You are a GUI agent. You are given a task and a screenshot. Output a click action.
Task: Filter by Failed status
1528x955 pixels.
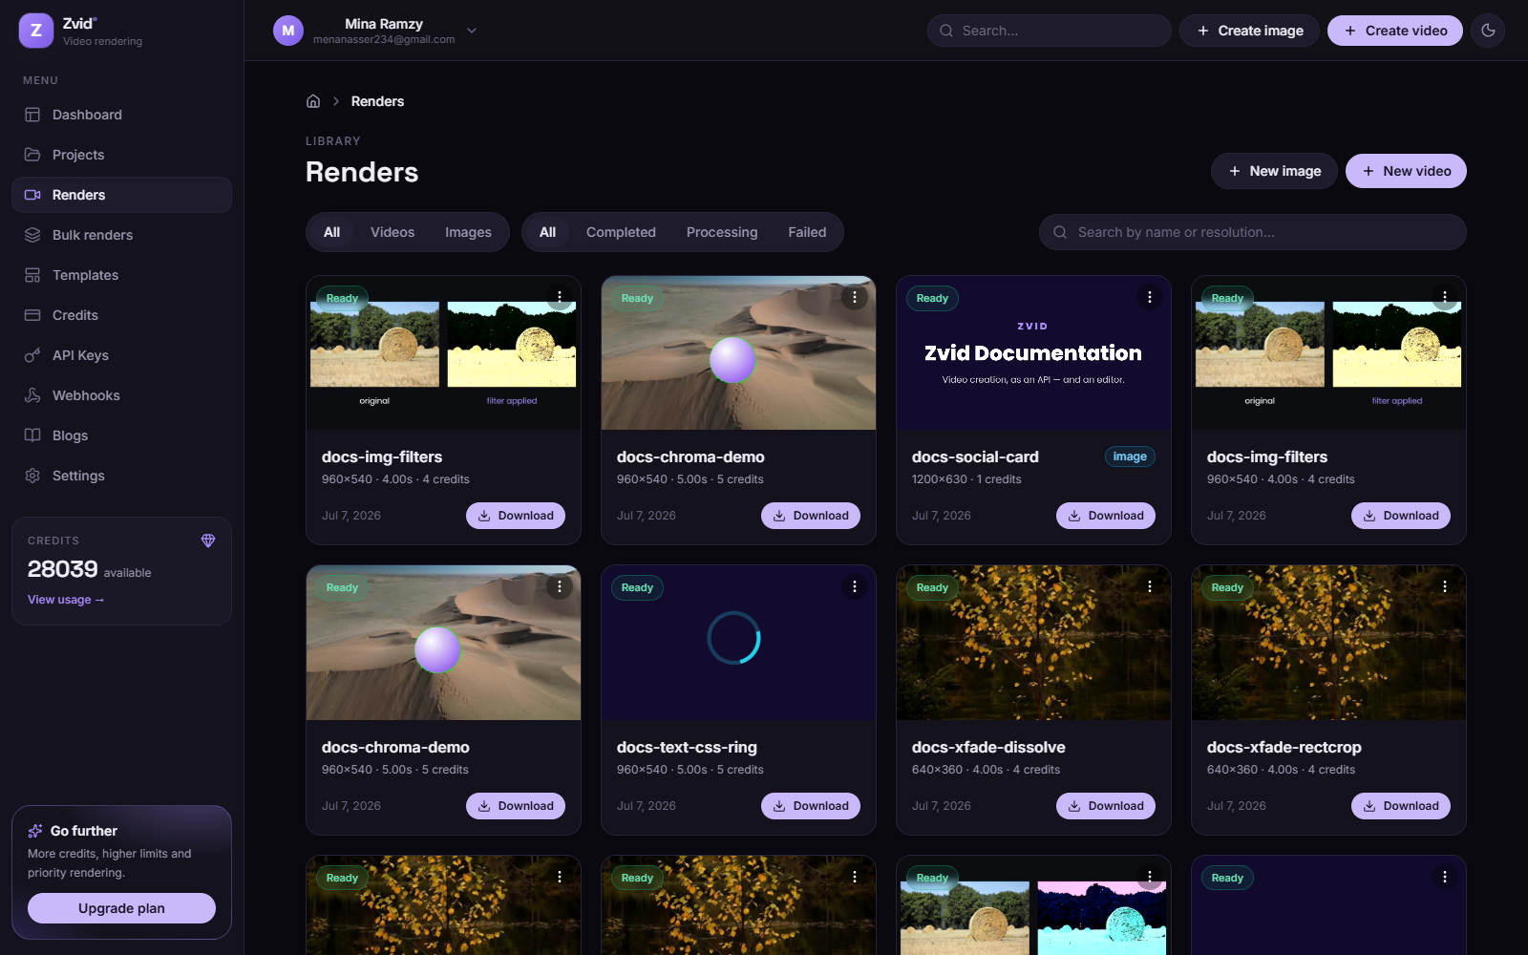pos(807,232)
